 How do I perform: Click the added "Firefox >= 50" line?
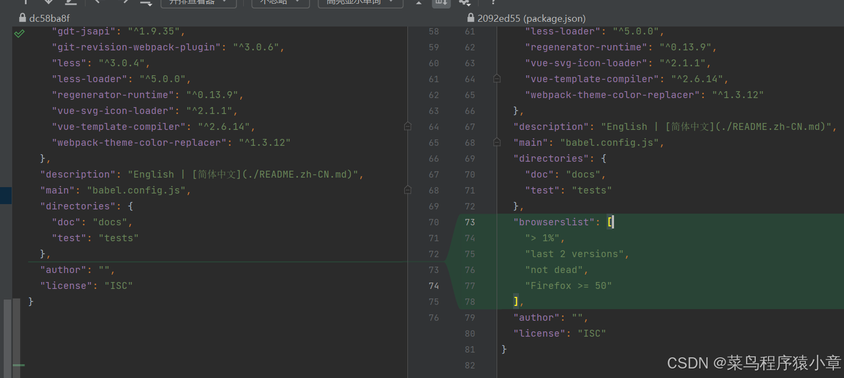pos(568,286)
